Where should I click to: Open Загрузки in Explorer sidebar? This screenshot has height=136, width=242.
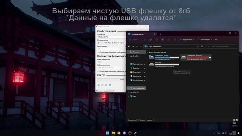coord(137,68)
